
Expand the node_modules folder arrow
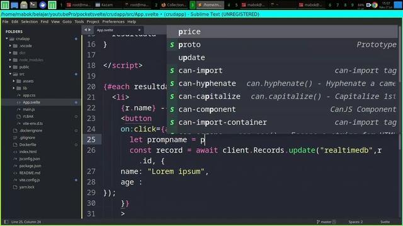pyautogui.click(x=10, y=60)
